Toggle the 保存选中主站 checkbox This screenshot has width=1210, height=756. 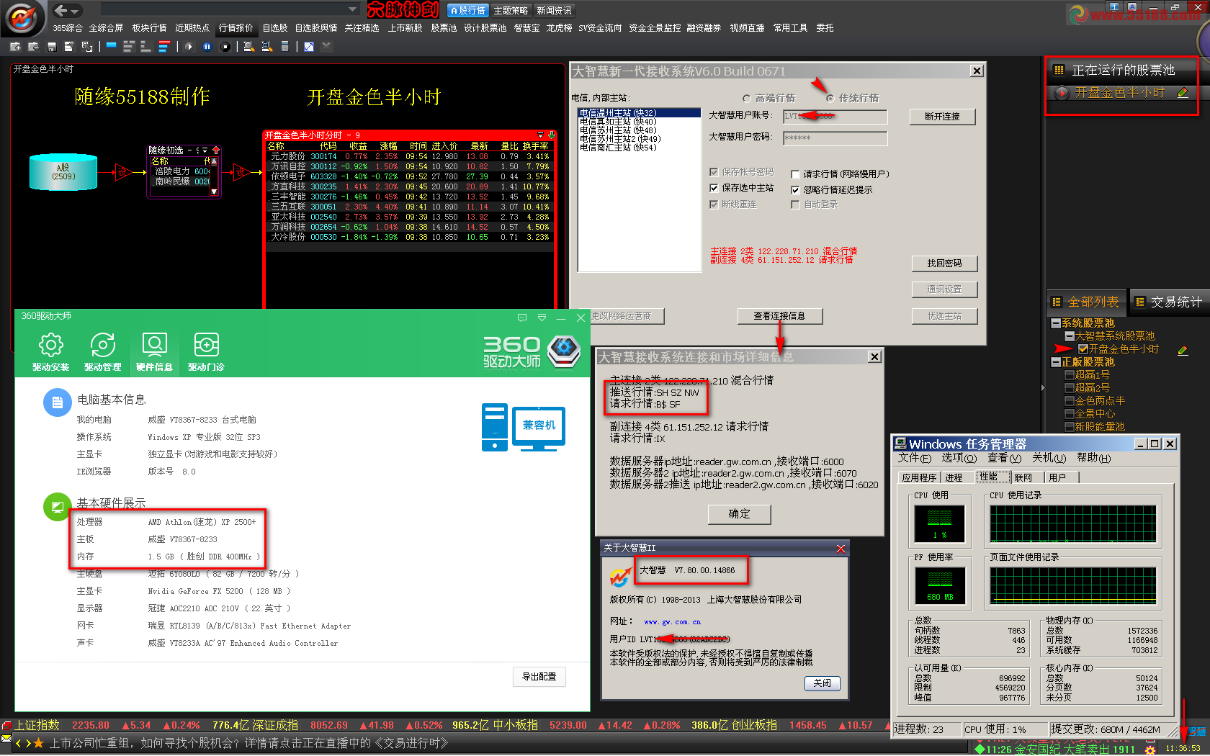(x=714, y=188)
